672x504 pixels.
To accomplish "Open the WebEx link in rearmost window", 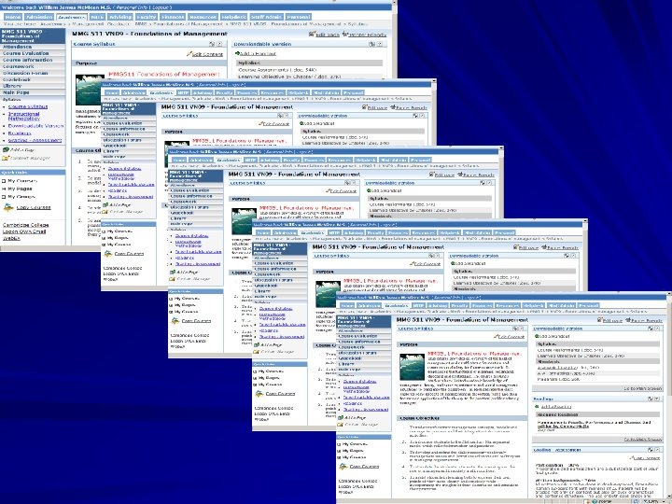I will pos(11,238).
